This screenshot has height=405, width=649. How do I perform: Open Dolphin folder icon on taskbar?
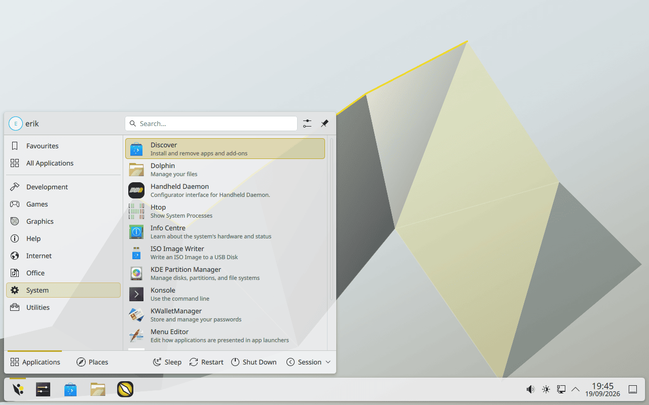point(98,389)
